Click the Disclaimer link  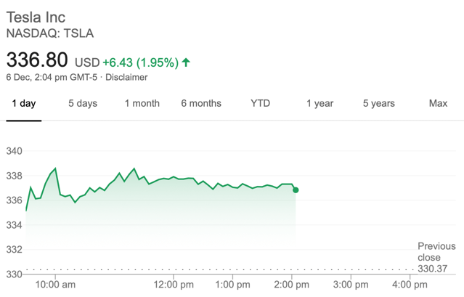click(126, 77)
